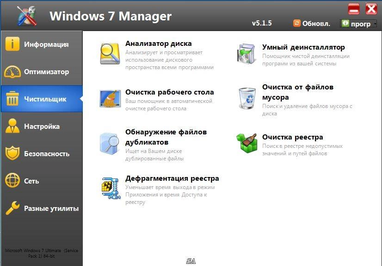382x266 pixels.
Task: Close the window with red X
Action: [371, 10]
